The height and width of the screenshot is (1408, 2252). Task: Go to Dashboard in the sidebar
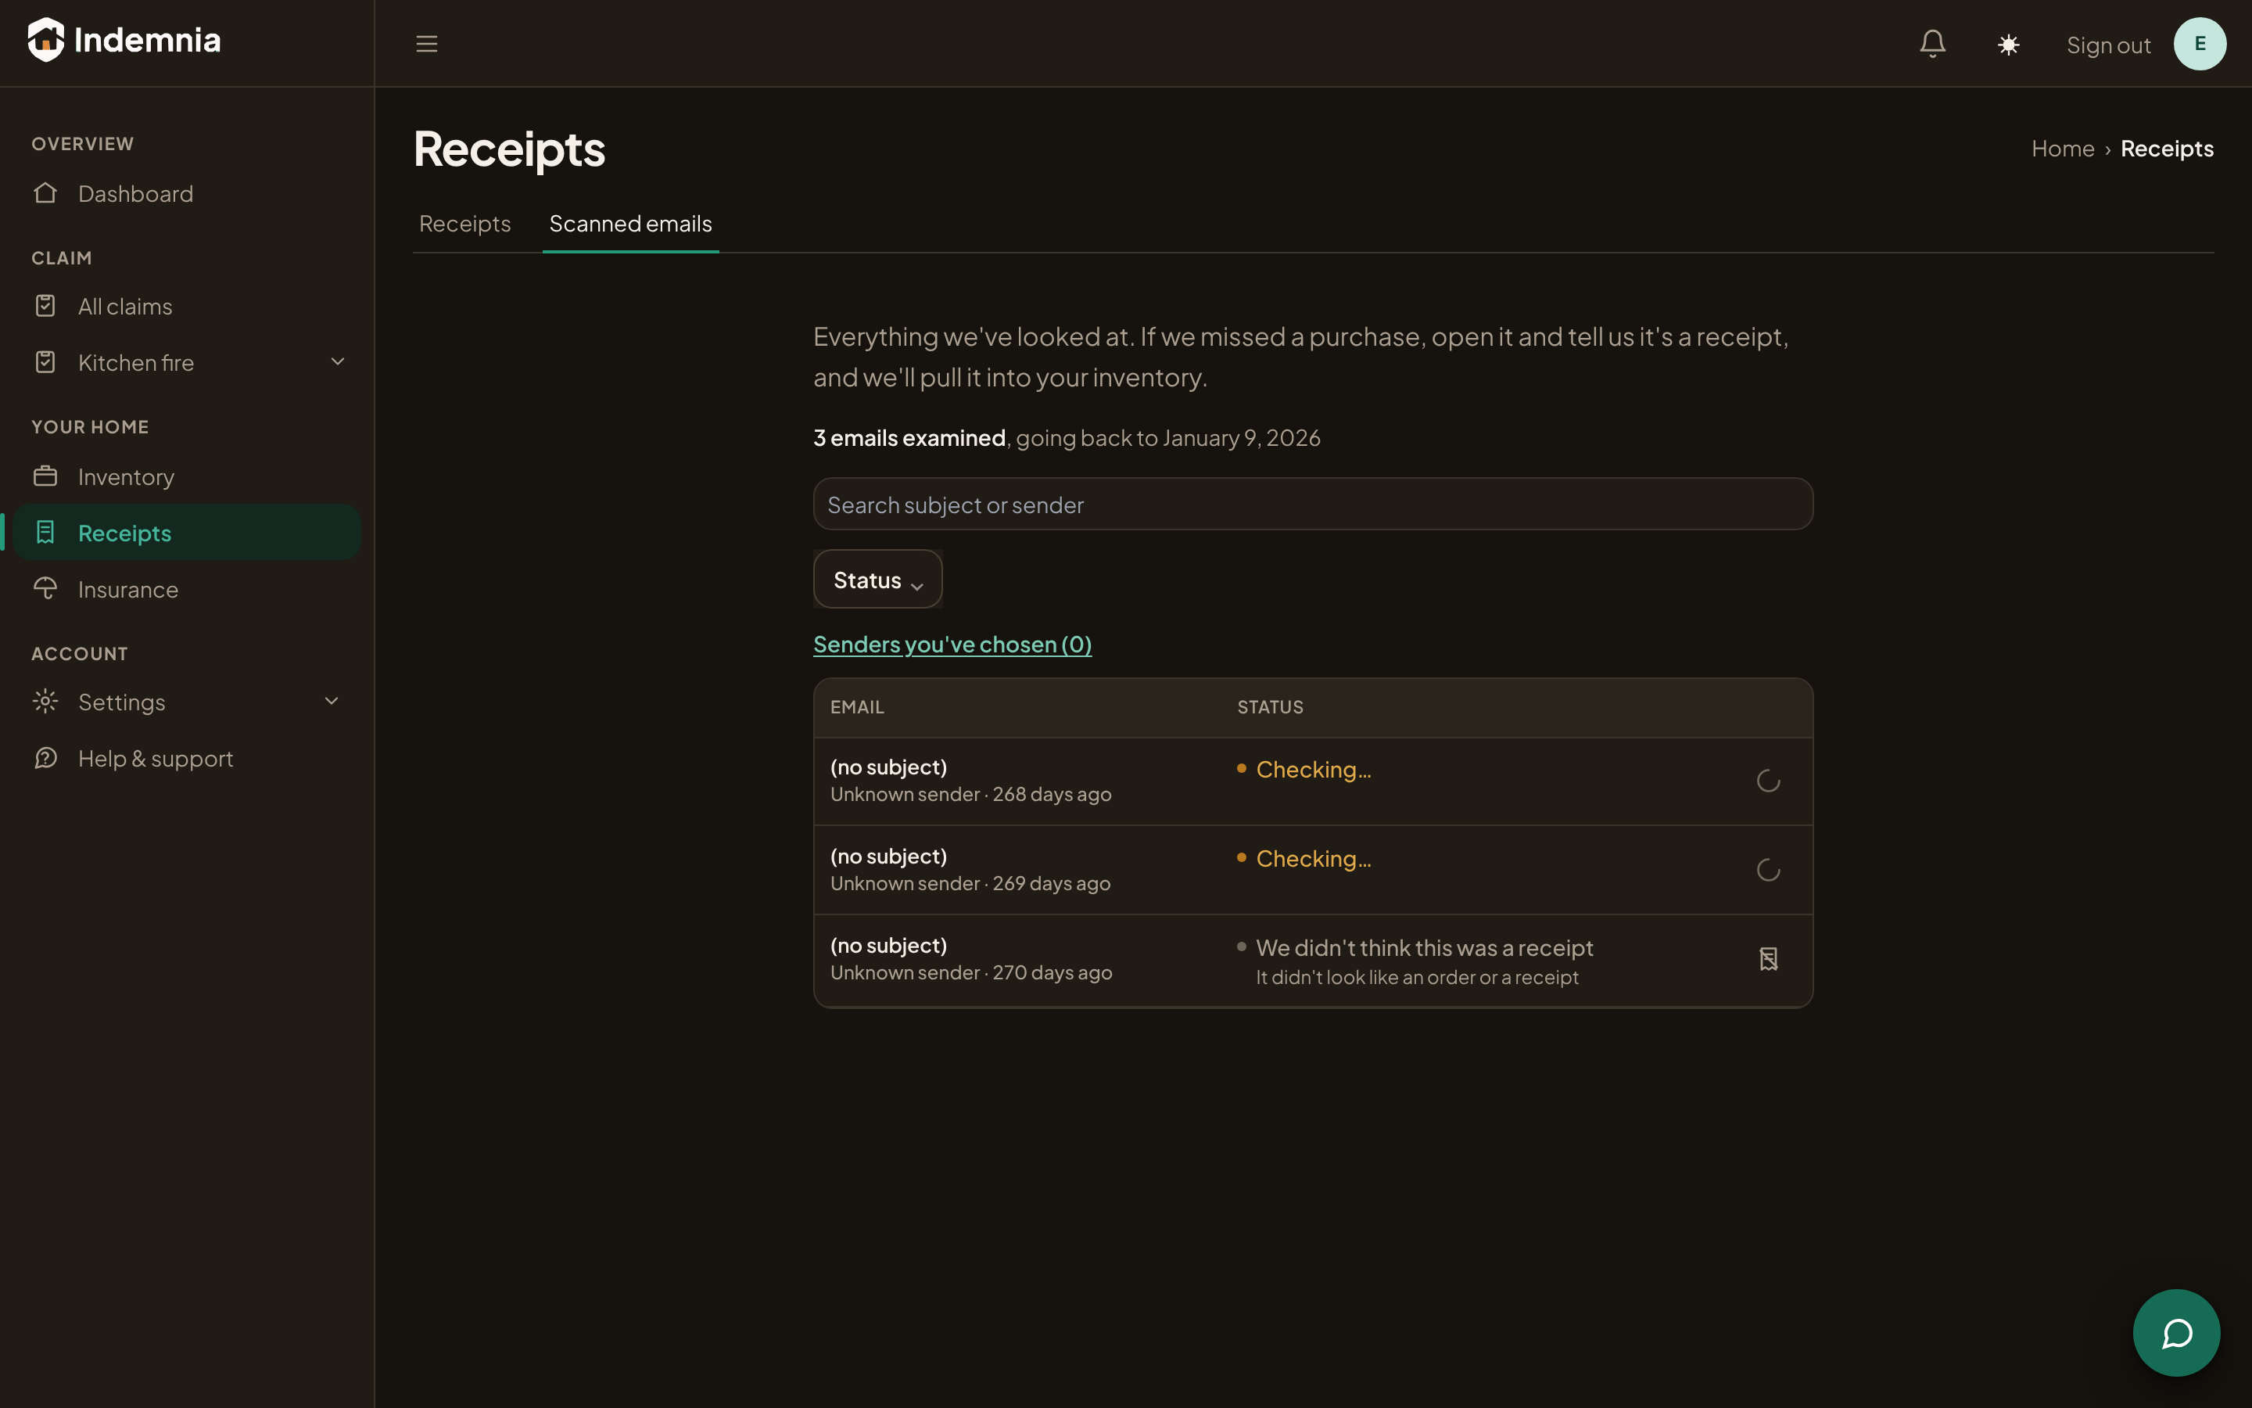186,194
